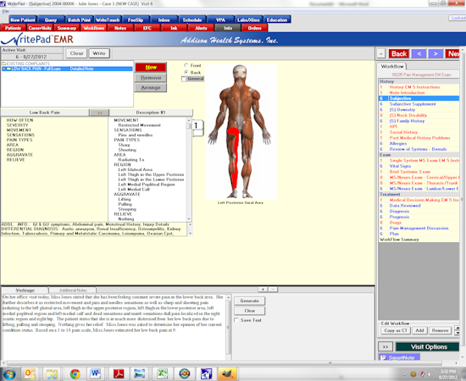Click the SmartNote button

click(399, 357)
